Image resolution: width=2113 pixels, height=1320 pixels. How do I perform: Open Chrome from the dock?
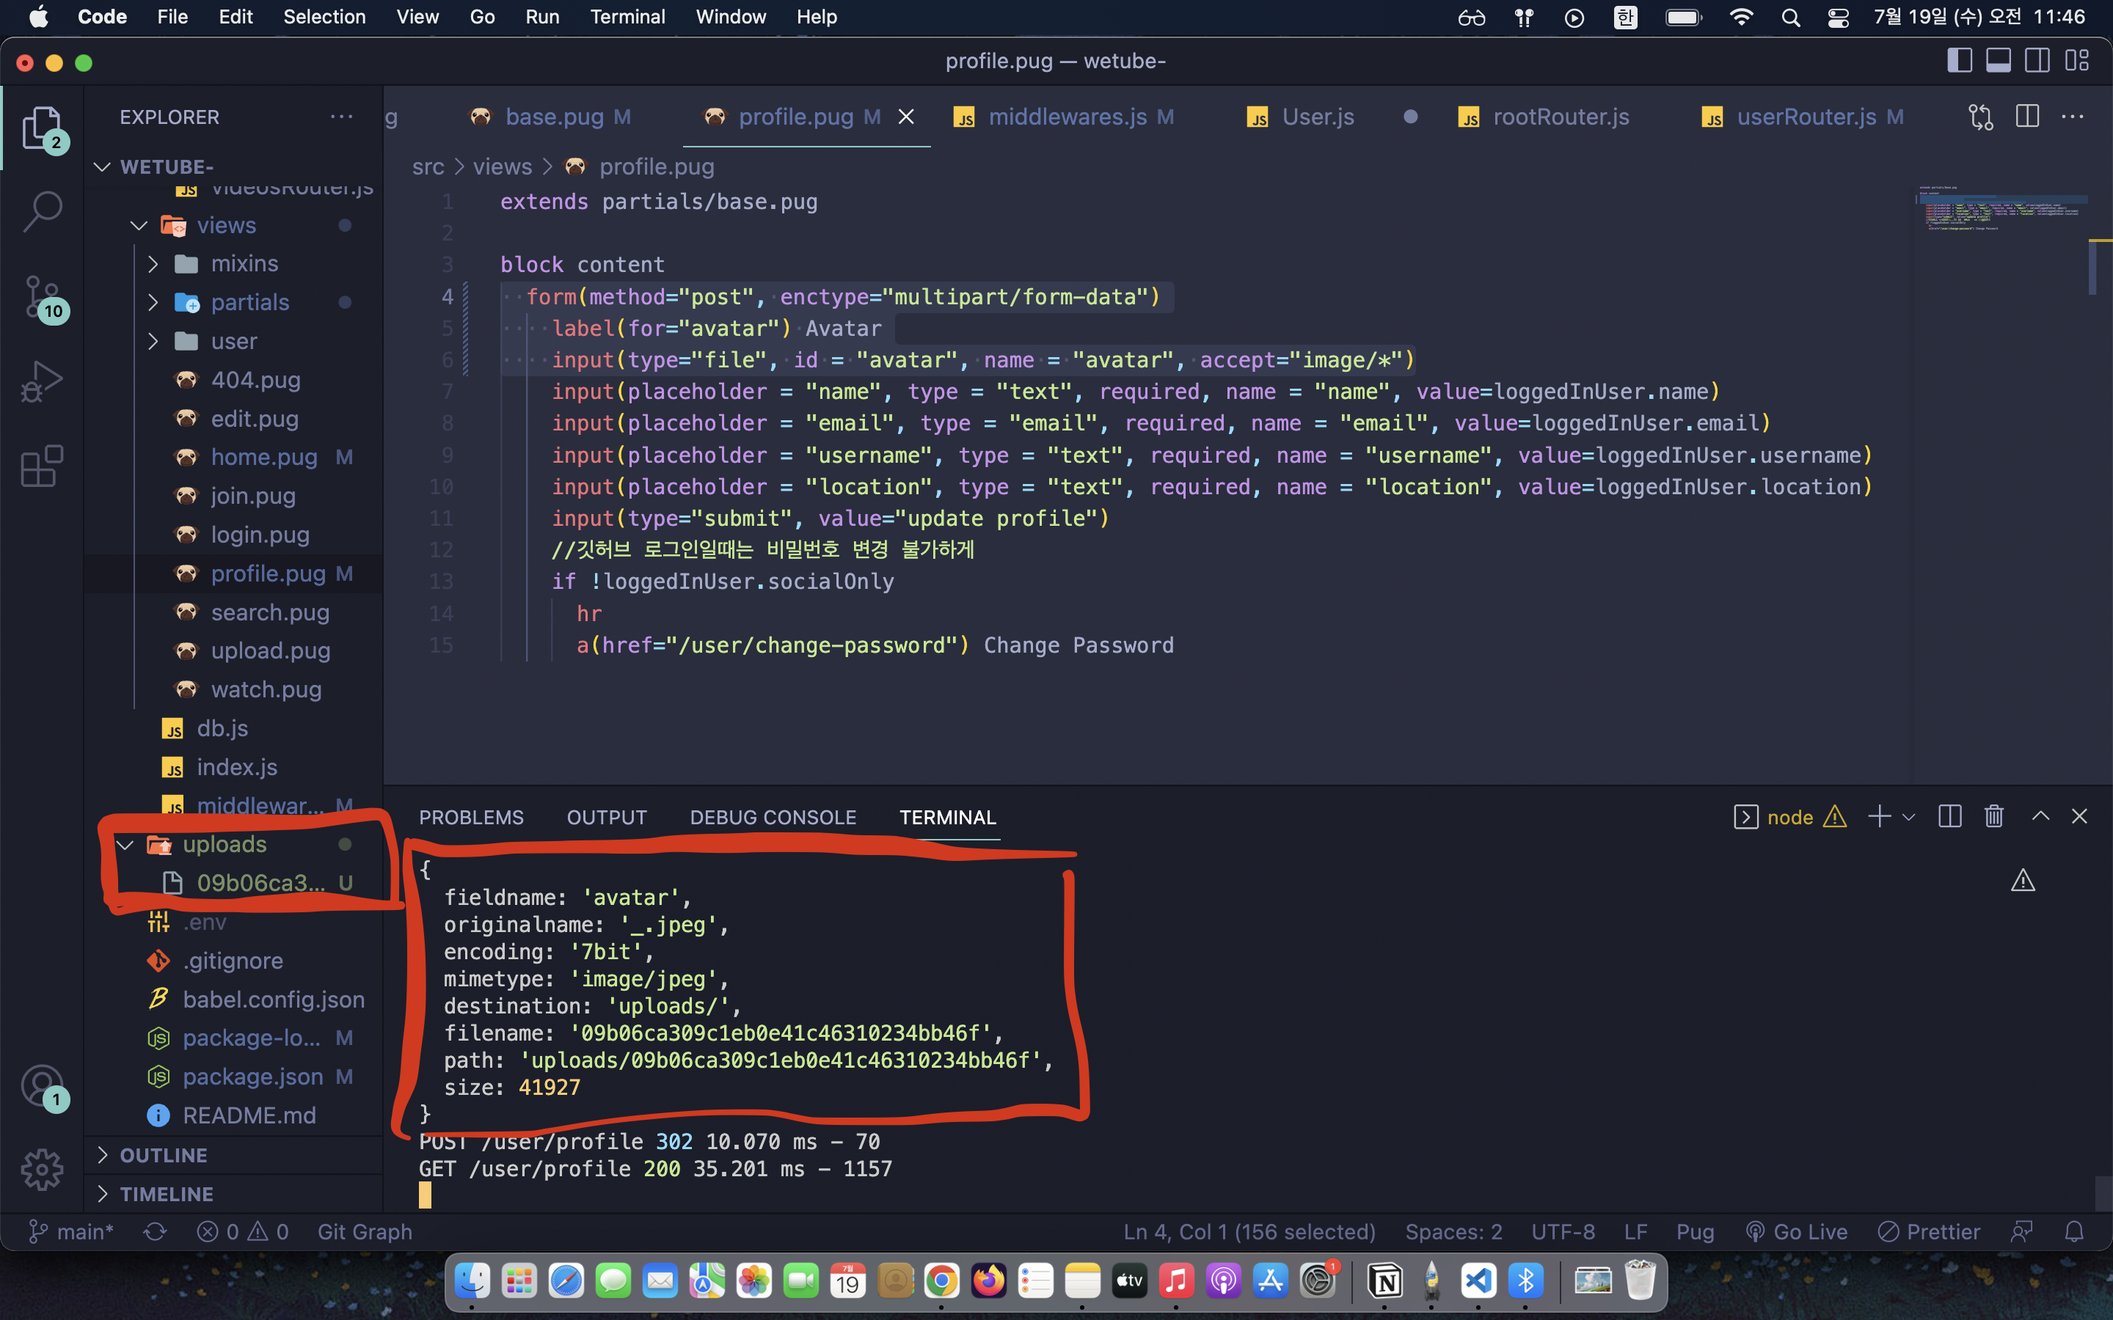[941, 1282]
